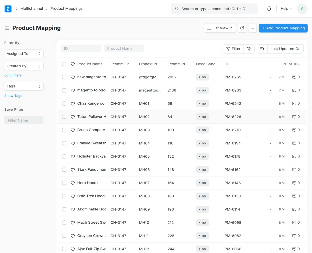Open the Created By dropdown
312x253 pixels.
(24, 66)
